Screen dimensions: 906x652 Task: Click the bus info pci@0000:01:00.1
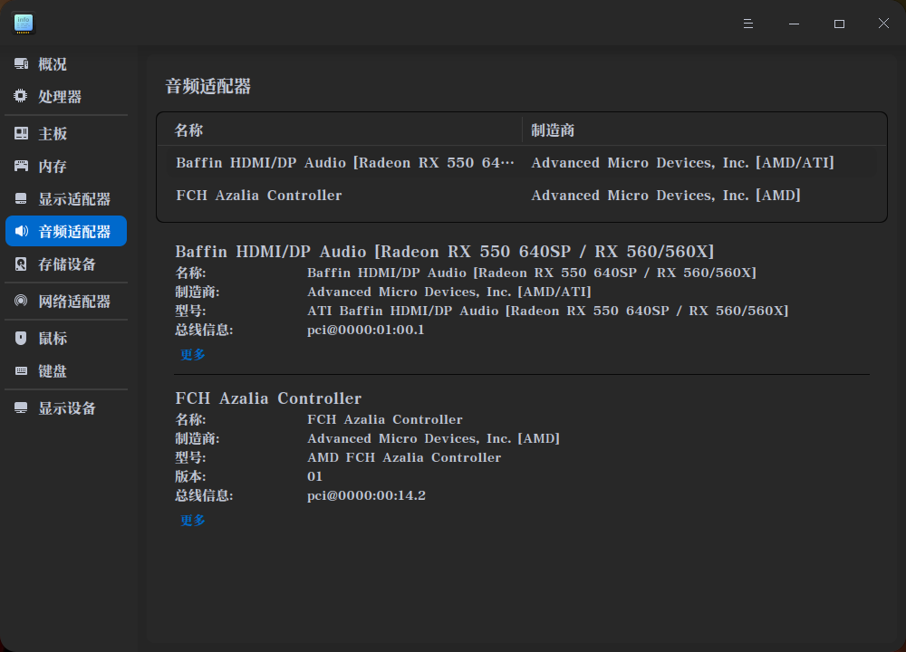[366, 330]
